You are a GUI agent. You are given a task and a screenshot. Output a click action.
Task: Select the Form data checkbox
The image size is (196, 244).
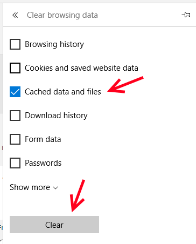[15, 139]
